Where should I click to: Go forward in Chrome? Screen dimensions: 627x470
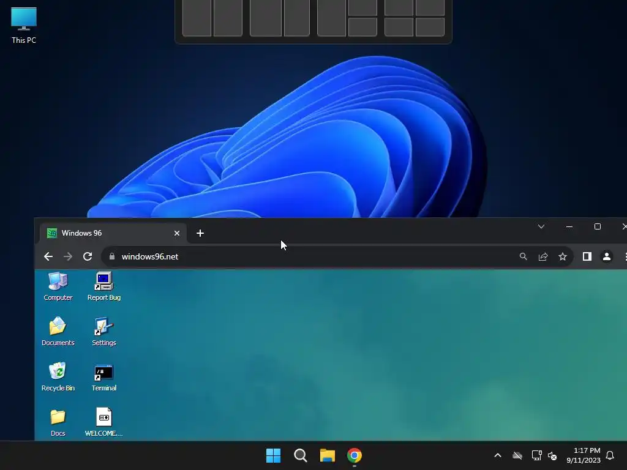point(67,256)
